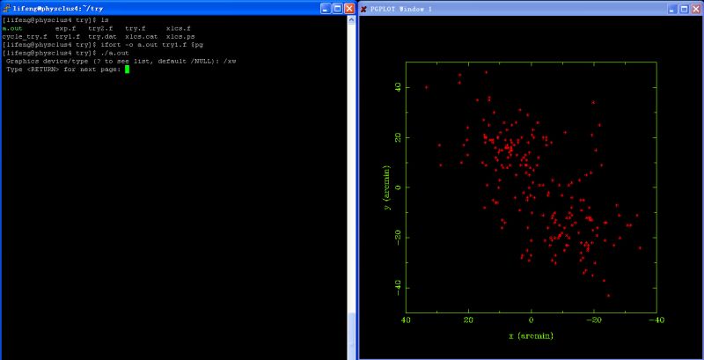Screen dimensions: 704x360
Task: Click the terminal vertical scrollbar track
Action: pos(350,166)
